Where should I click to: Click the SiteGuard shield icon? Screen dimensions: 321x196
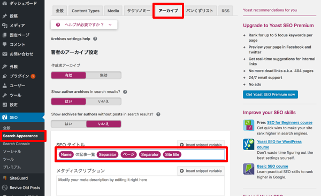pos(5,178)
